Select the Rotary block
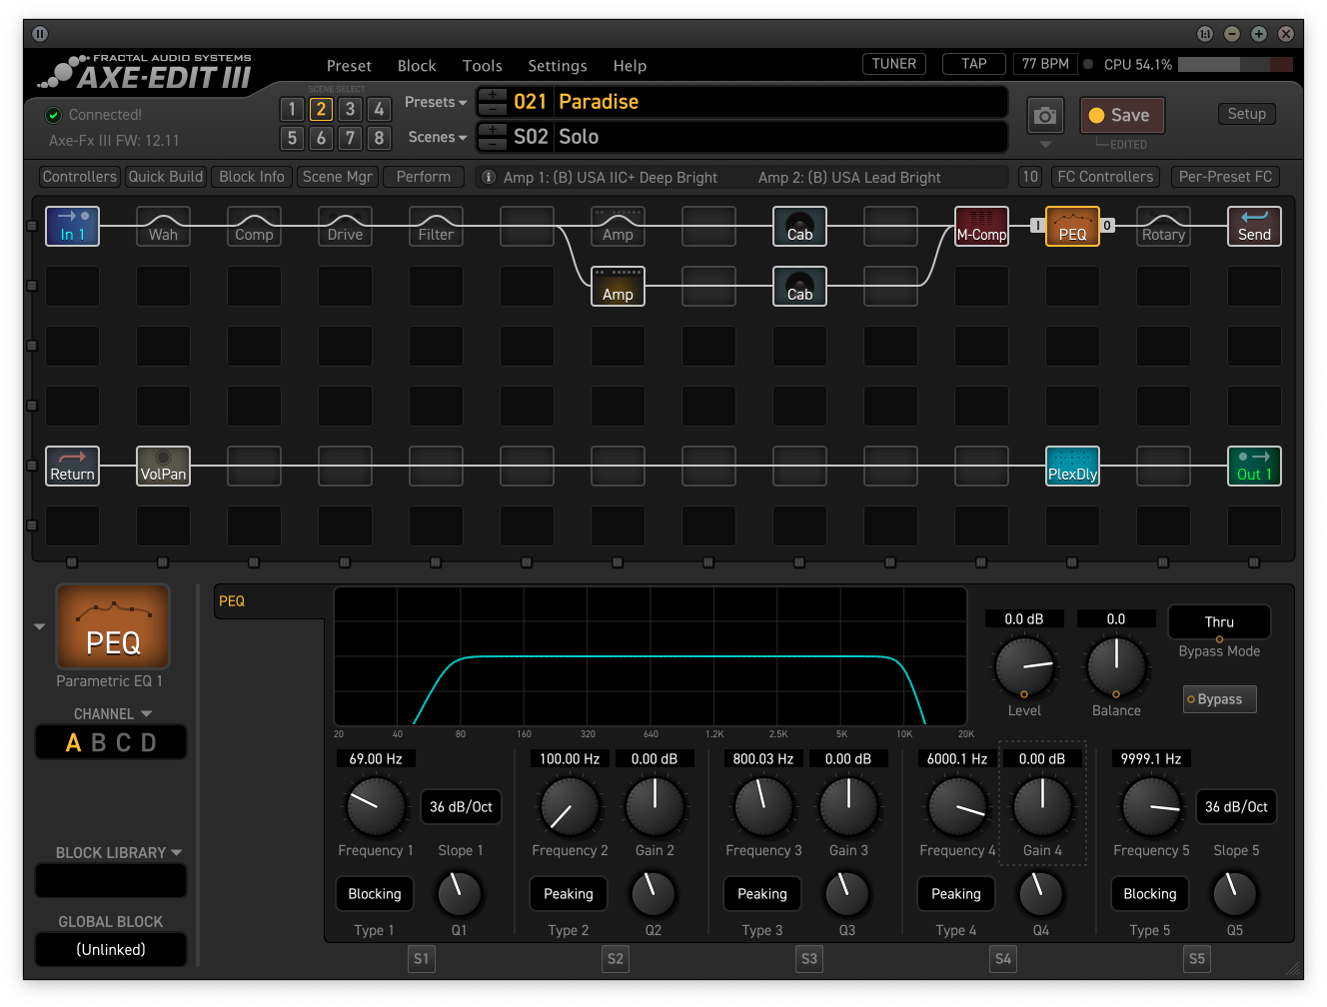This screenshot has width=1327, height=1007. click(x=1163, y=226)
